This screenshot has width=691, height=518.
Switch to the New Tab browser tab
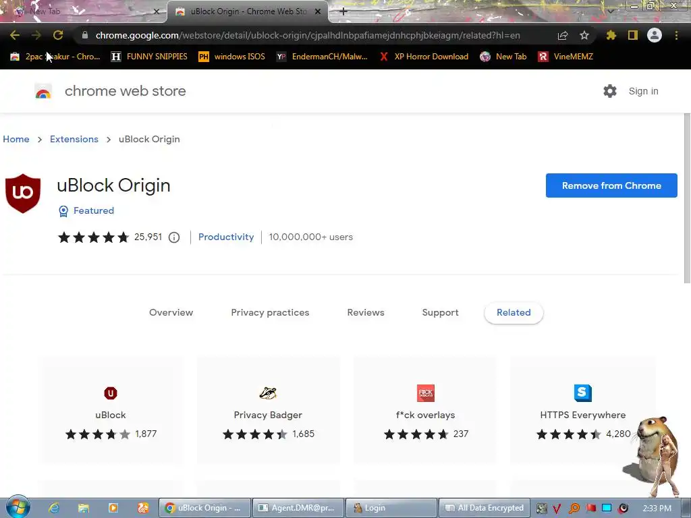84,11
